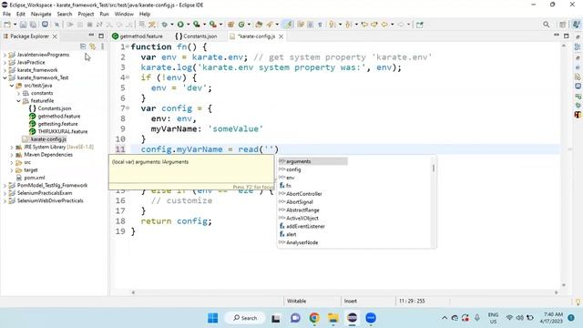Screen dimensions: 583x328
Task: Open dropdown arrow next to Run button
Action: 188,25
